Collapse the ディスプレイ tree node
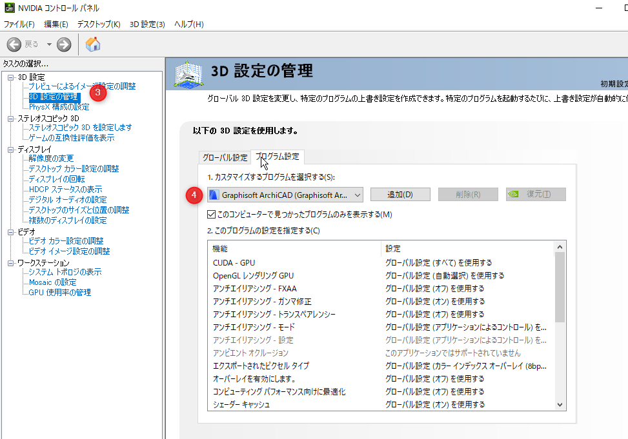 (x=11, y=150)
